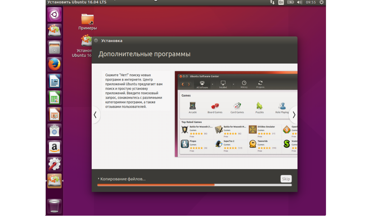Viewport: 366px width, 217px height.
Task: Open the sound volume indicator menu
Action: 299,2
